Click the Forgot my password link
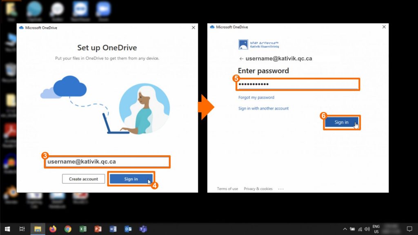Screen dimensions: 418x235 (256, 98)
